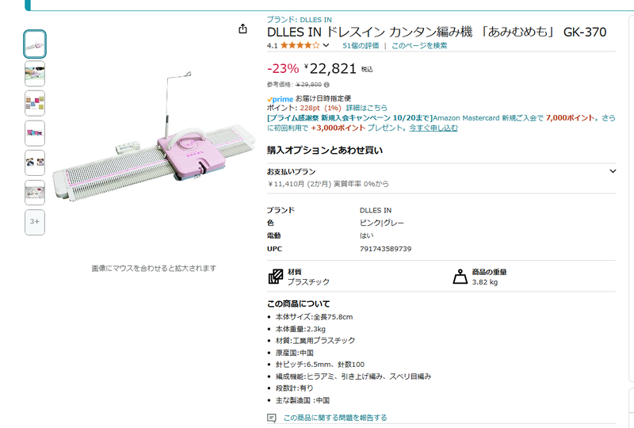Open the 3+ more images thumbnail

tap(35, 222)
